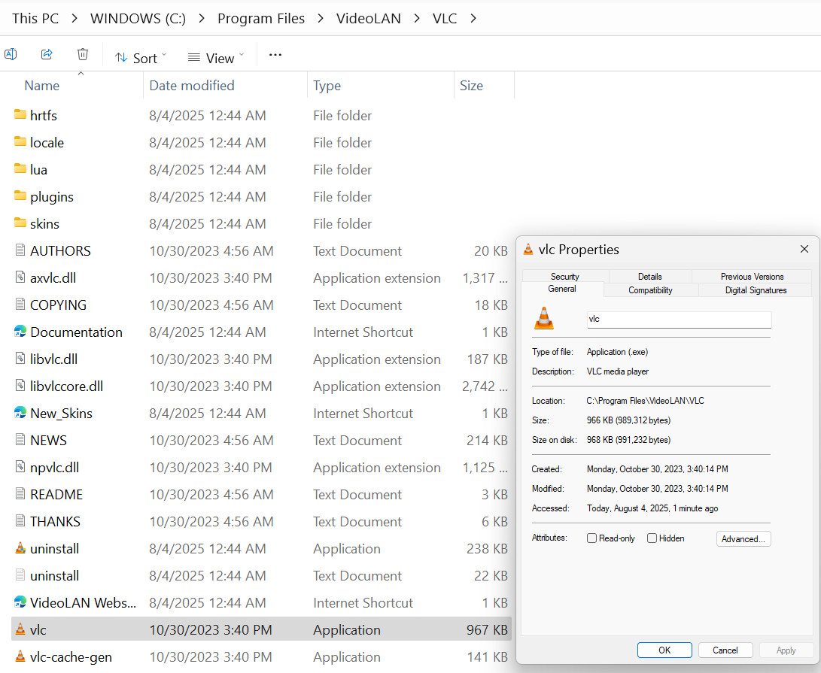This screenshot has height=673, width=821.
Task: Switch to the General tab
Action: tap(562, 289)
